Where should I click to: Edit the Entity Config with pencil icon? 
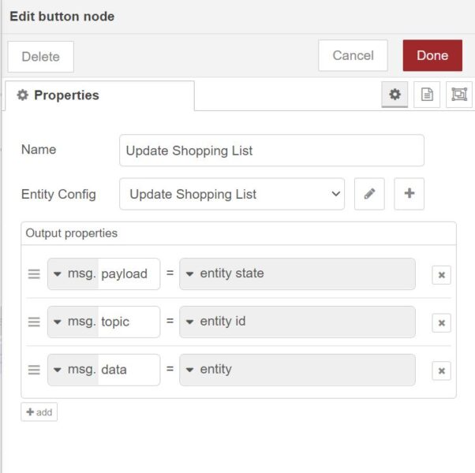[369, 194]
